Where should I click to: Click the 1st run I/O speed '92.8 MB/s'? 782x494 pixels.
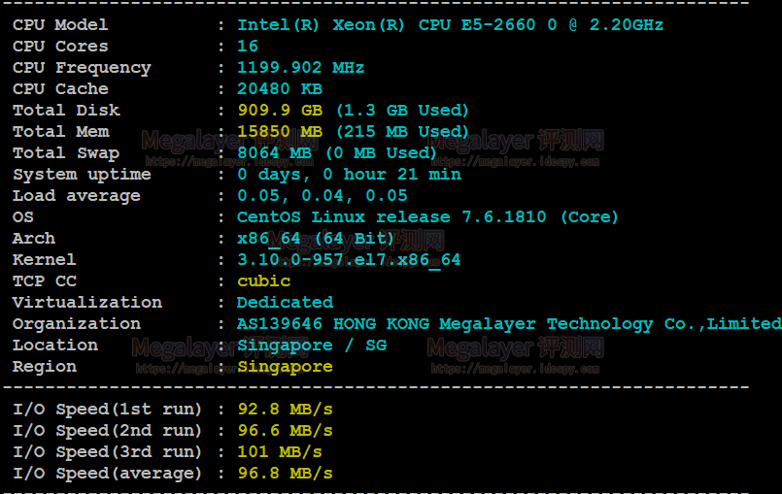[285, 410]
